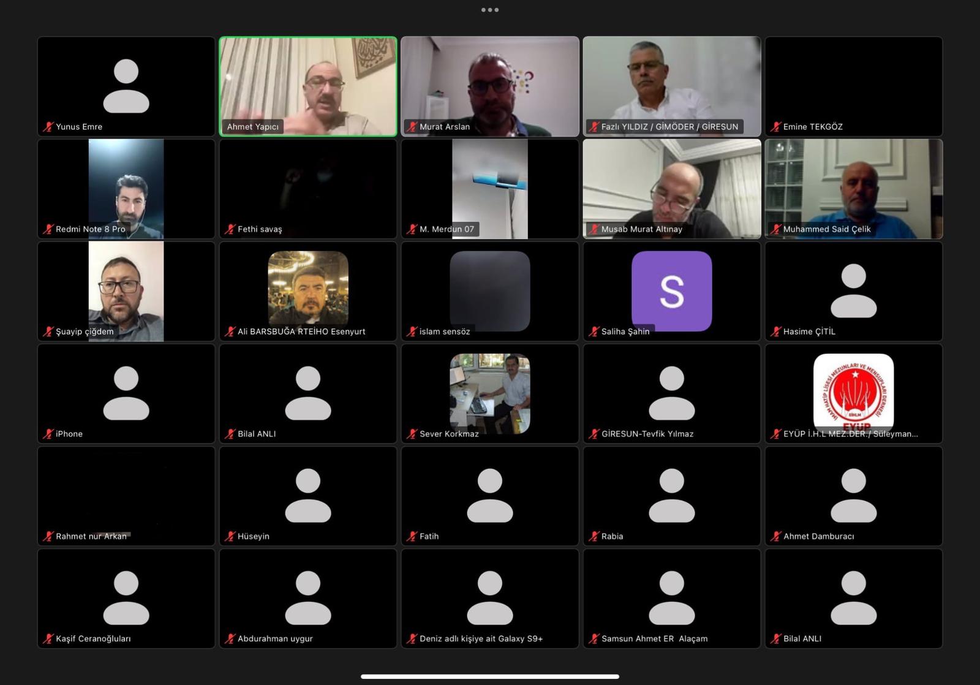Open the three-dot menu at top
The width and height of the screenshot is (980, 685).
click(x=490, y=10)
